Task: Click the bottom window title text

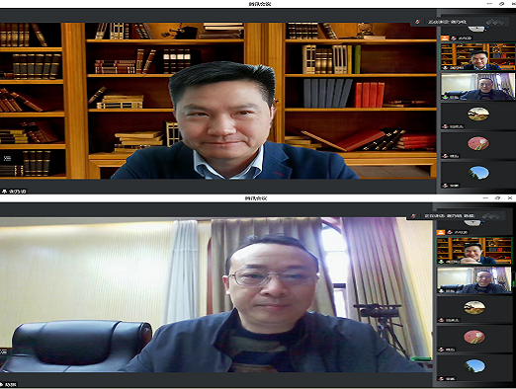Action: coord(256,198)
